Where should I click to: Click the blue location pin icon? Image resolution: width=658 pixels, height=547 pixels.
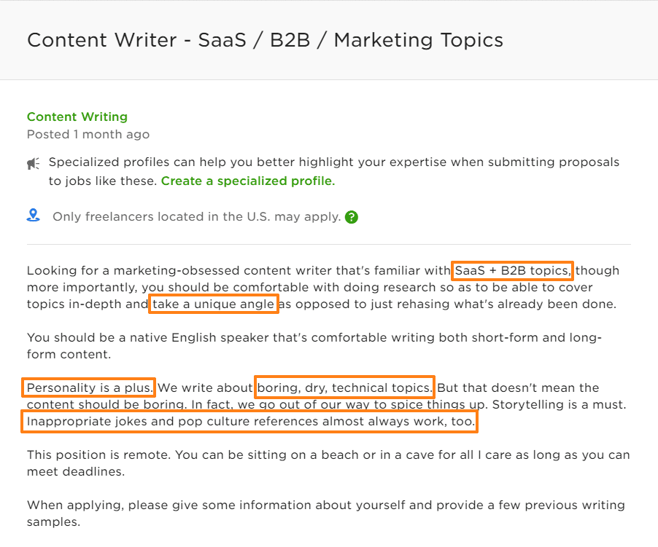[x=32, y=214]
